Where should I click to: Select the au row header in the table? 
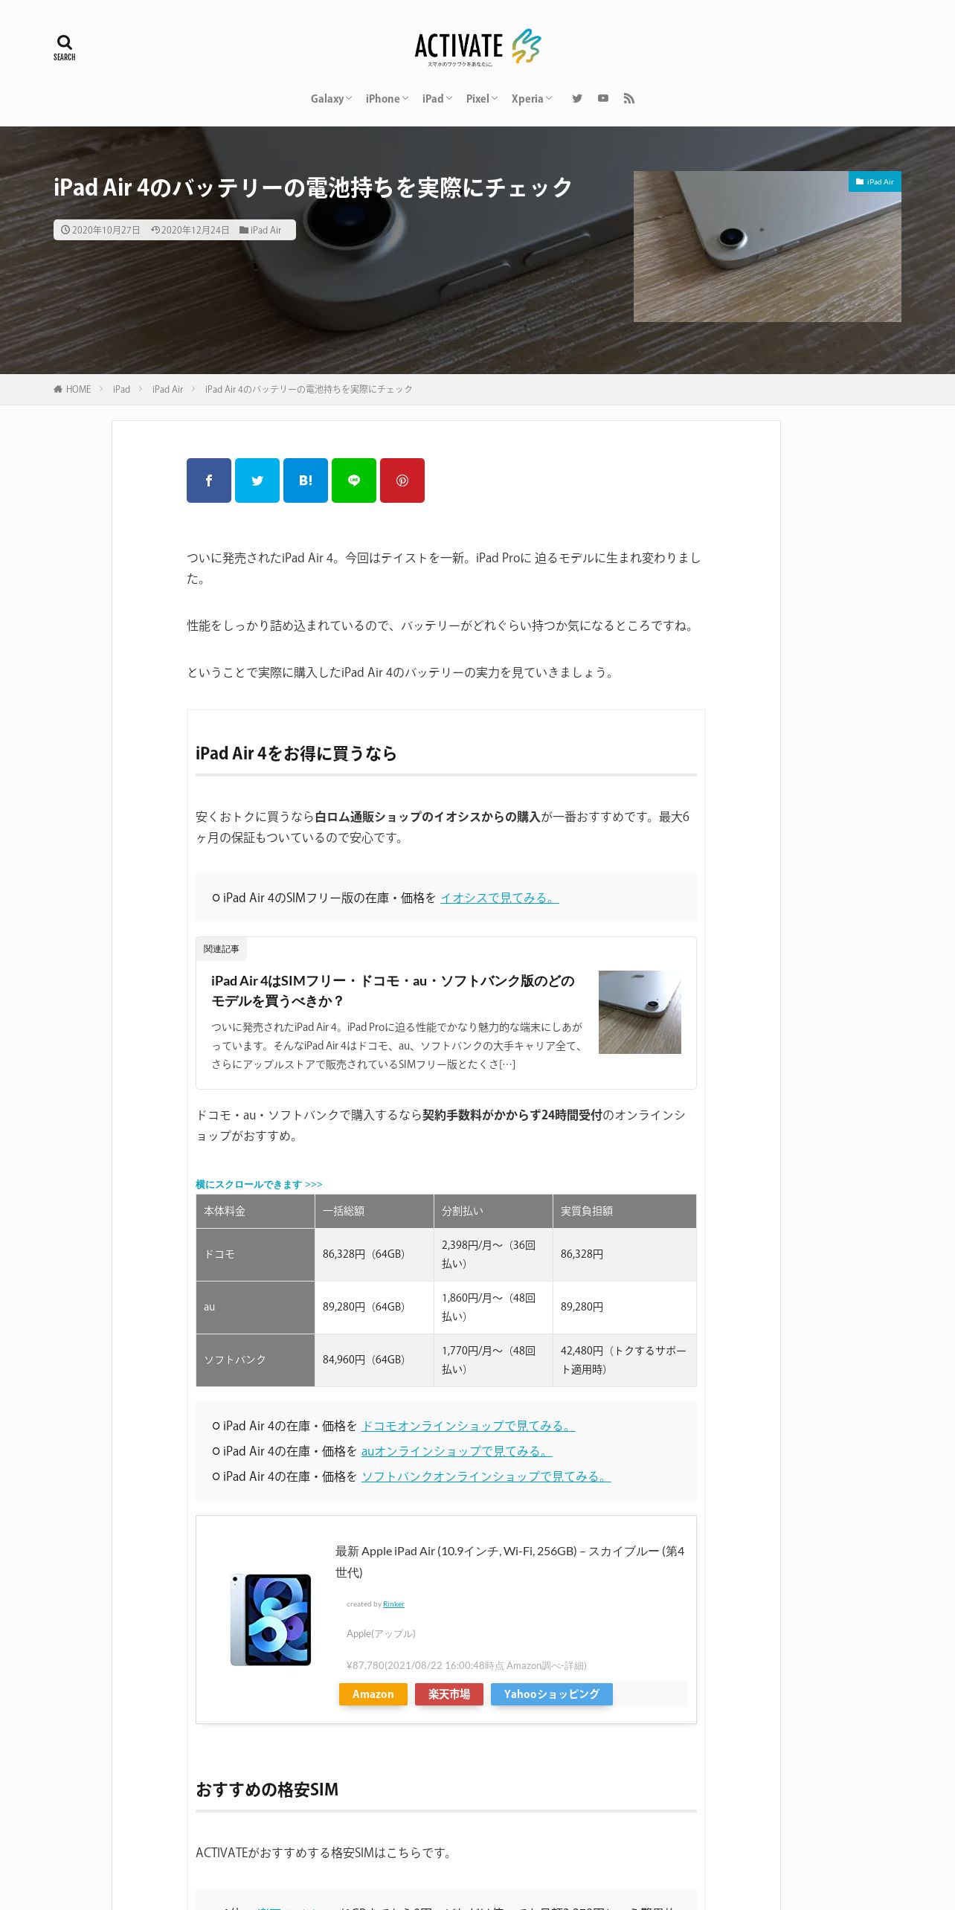click(x=255, y=1307)
